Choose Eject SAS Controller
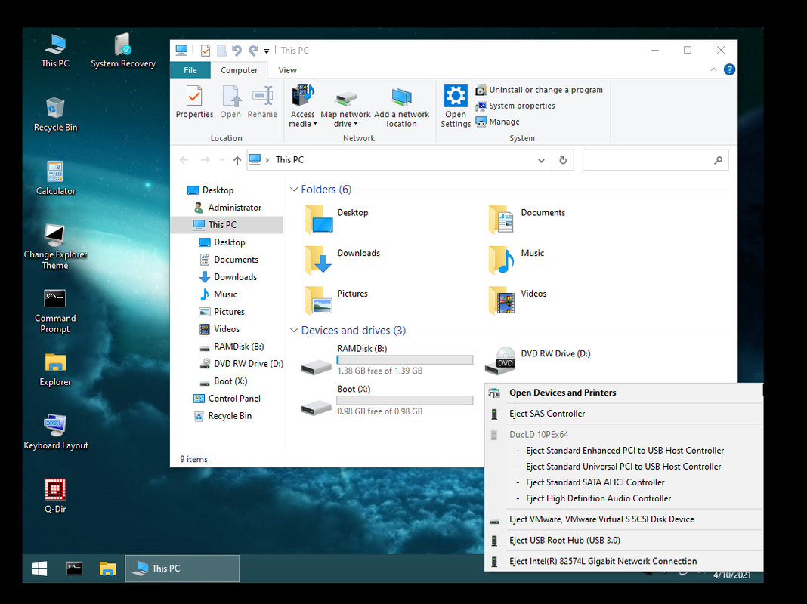 pos(624,414)
